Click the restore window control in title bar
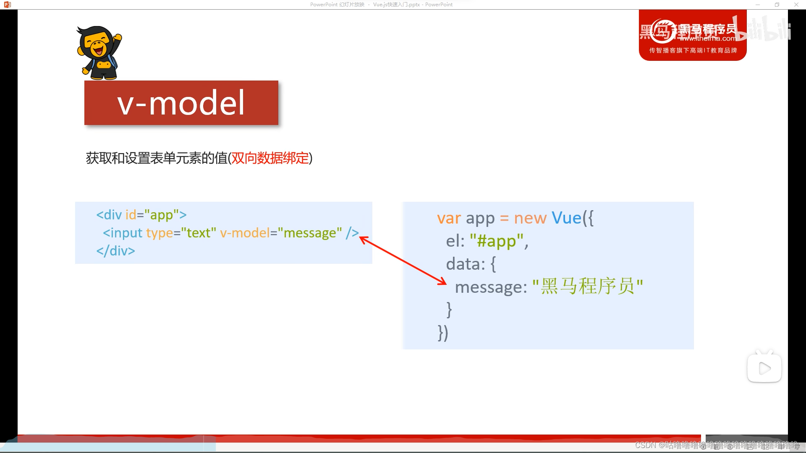Image resolution: width=806 pixels, height=453 pixels. 777,4
